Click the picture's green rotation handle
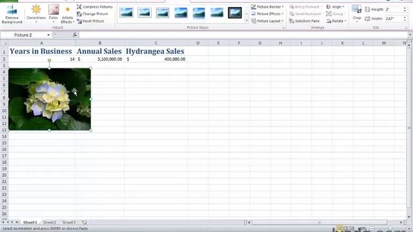 [49, 61]
